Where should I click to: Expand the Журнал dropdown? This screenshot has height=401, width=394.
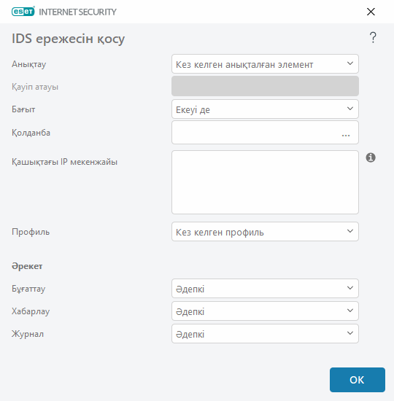(x=265, y=333)
